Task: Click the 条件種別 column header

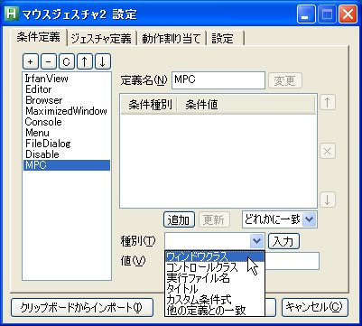Action: pyautogui.click(x=149, y=105)
